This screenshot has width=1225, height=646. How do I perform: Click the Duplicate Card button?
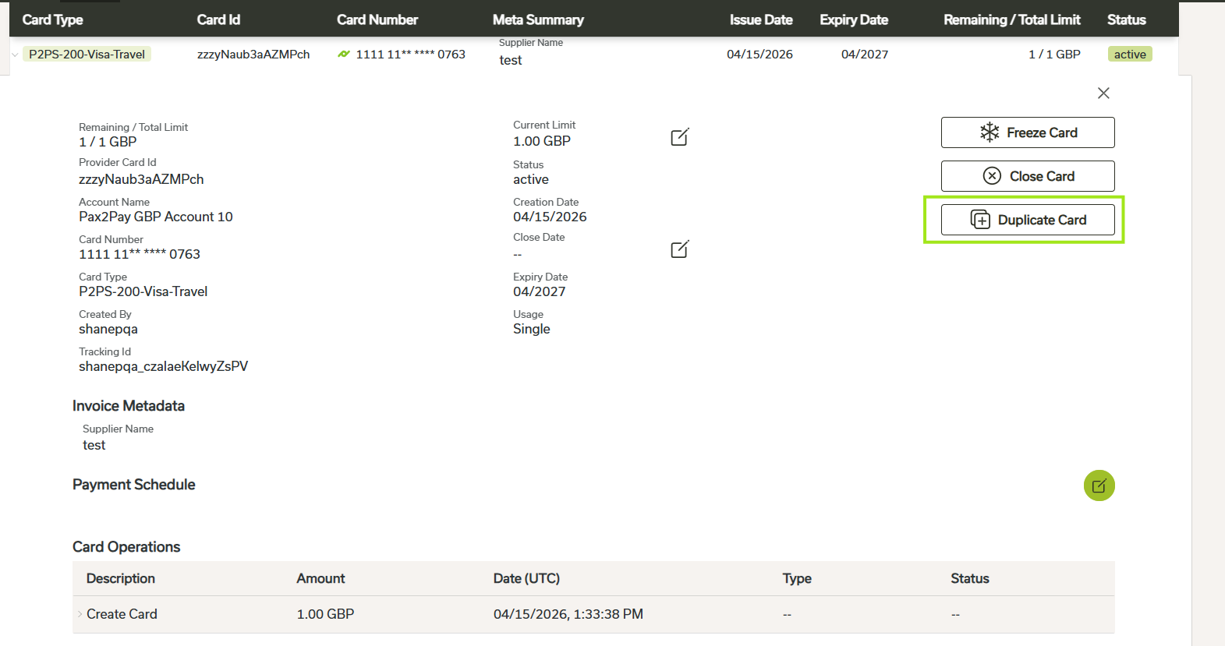1027,220
